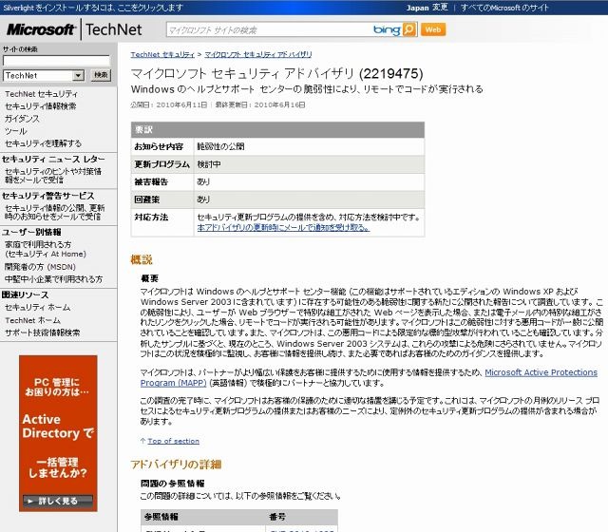Click the Silverlight install notice link
Screen dimensions: 608x532
point(93,8)
